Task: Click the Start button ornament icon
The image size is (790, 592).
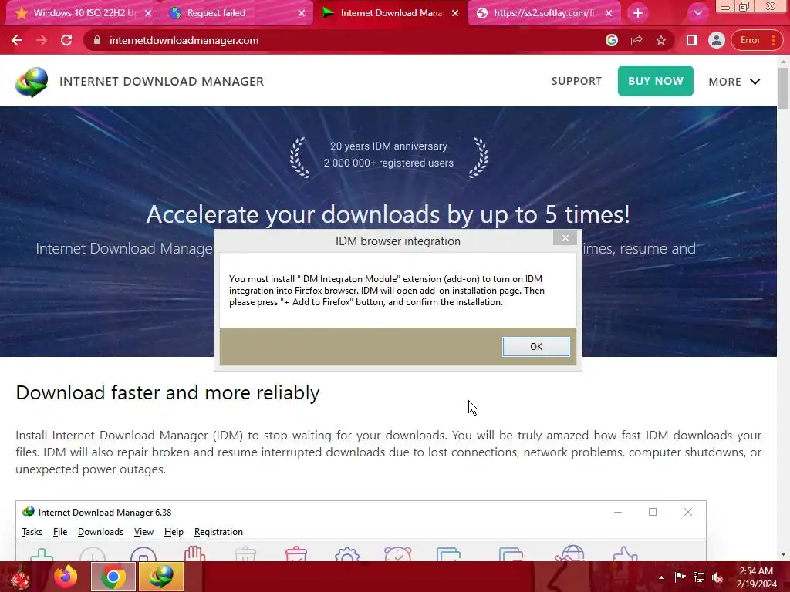Action: point(19,577)
